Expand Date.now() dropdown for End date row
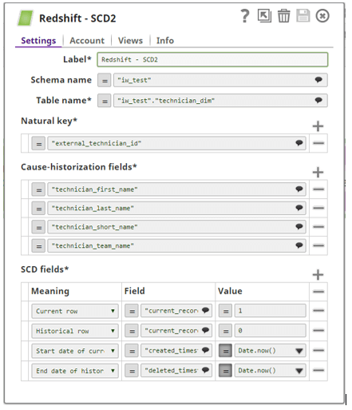The height and width of the screenshot is (410, 352). click(299, 371)
